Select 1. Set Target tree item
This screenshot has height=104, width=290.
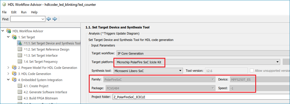[x=26, y=37]
